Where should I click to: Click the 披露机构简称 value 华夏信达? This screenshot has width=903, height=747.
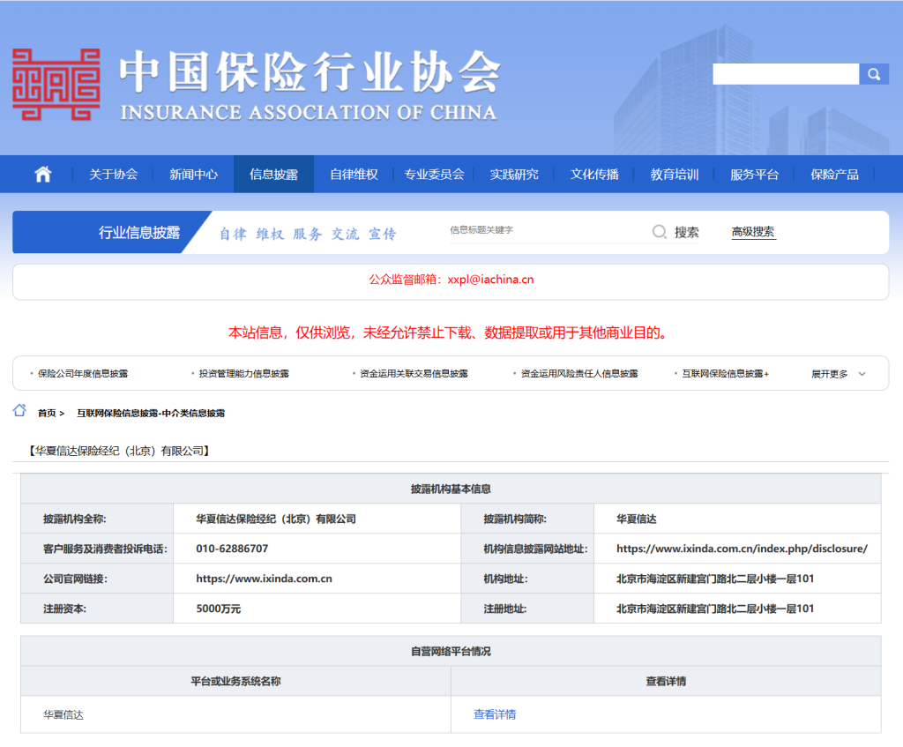[x=637, y=519]
